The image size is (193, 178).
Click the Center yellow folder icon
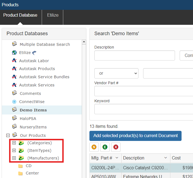tap(20, 173)
